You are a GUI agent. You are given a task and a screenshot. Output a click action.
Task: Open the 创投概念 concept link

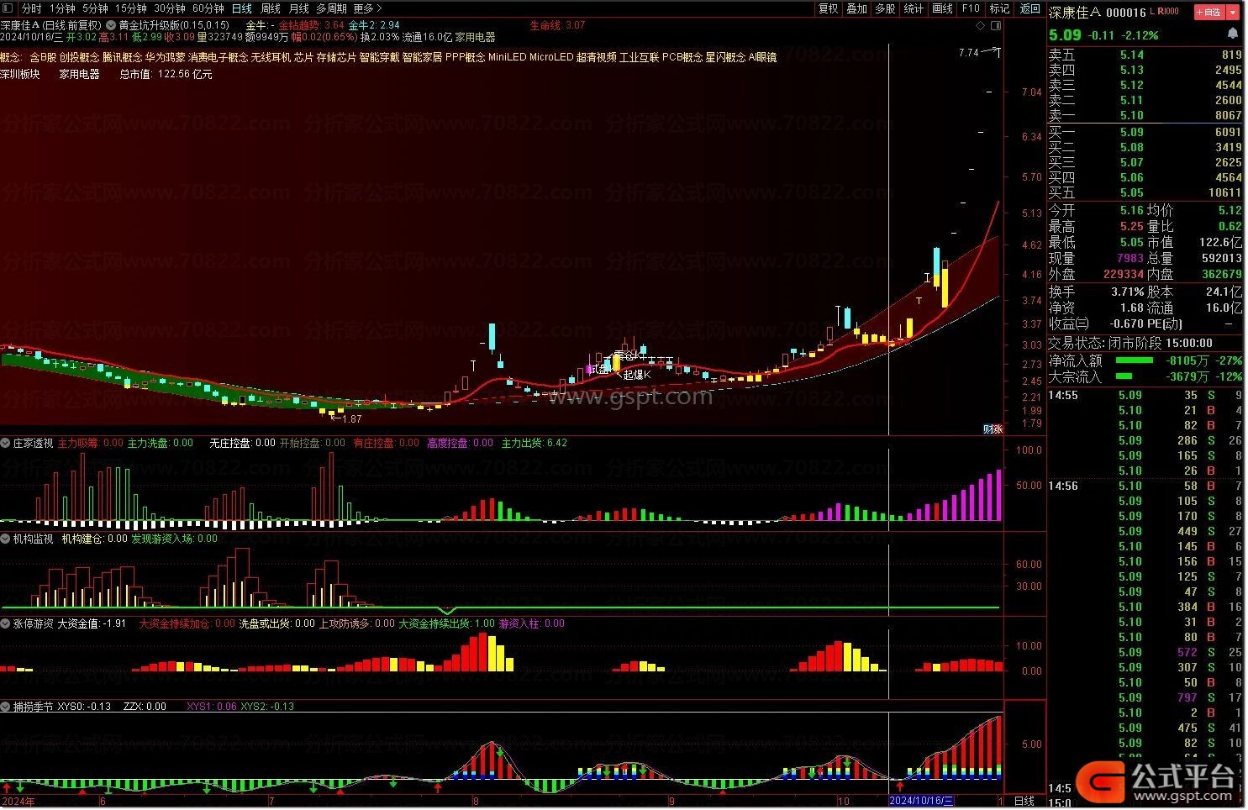(80, 57)
